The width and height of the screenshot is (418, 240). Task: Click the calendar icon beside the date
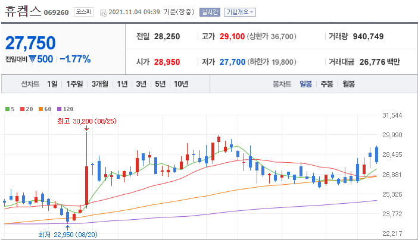[x=103, y=12]
